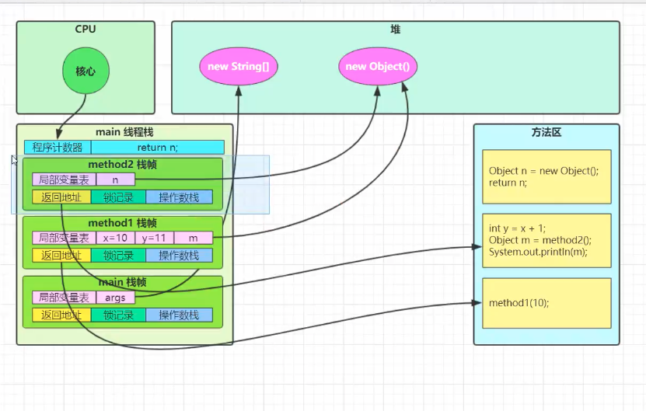Click the method1 栈帧 title
Image resolution: width=646 pixels, height=411 pixels.
click(x=122, y=223)
